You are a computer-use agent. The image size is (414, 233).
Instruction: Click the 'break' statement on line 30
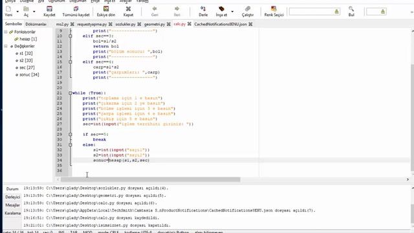click(99, 140)
